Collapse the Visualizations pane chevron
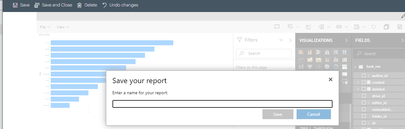Screen dimensions: 405x129 (346, 40)
